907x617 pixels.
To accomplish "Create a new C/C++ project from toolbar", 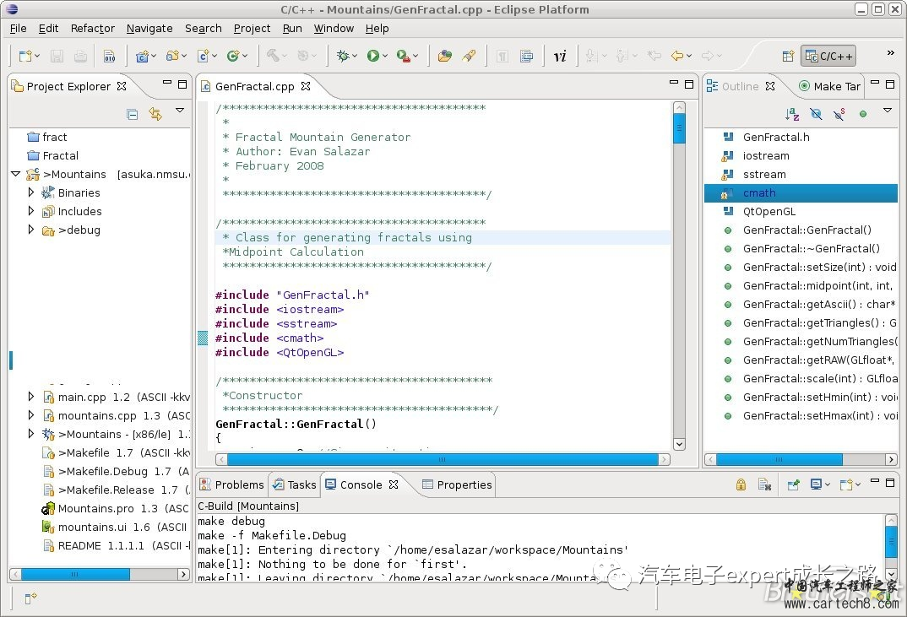I will [142, 56].
